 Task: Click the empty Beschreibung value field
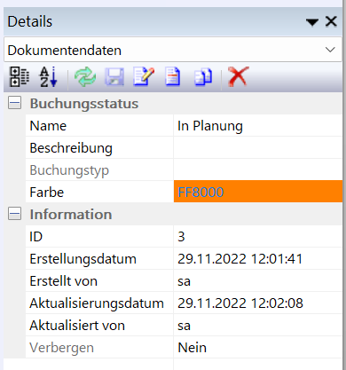(x=258, y=148)
